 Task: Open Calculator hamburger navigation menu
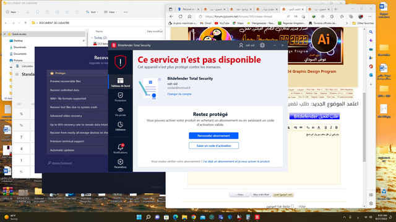pos(17,74)
